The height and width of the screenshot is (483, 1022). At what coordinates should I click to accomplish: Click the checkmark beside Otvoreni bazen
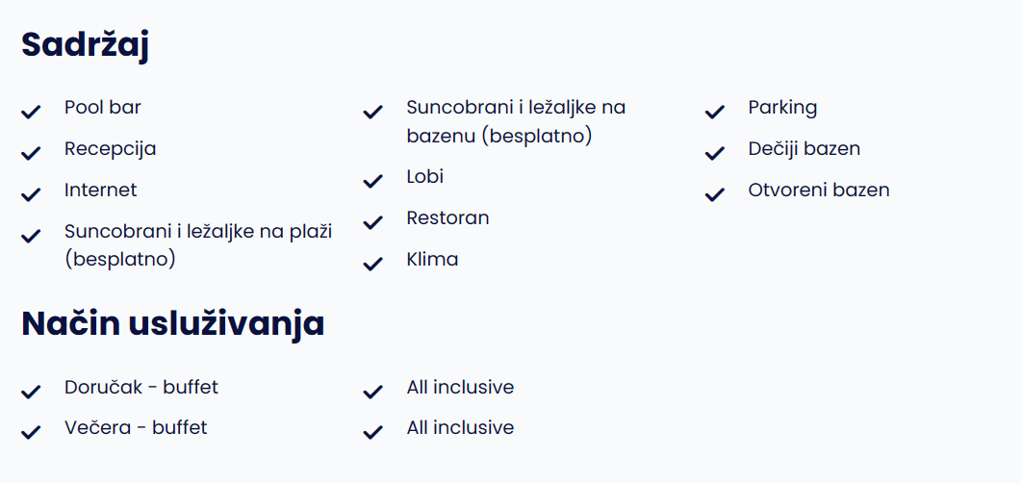[x=715, y=195]
